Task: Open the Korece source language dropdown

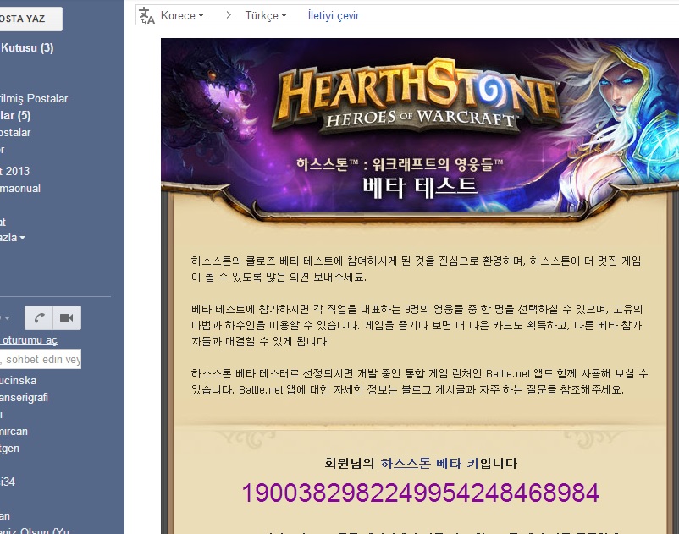Action: pos(182,15)
